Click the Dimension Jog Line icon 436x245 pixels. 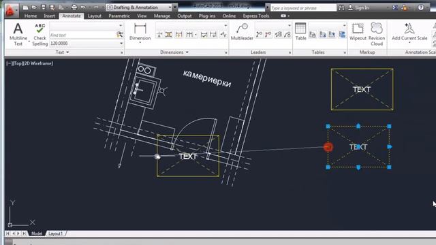point(223,35)
